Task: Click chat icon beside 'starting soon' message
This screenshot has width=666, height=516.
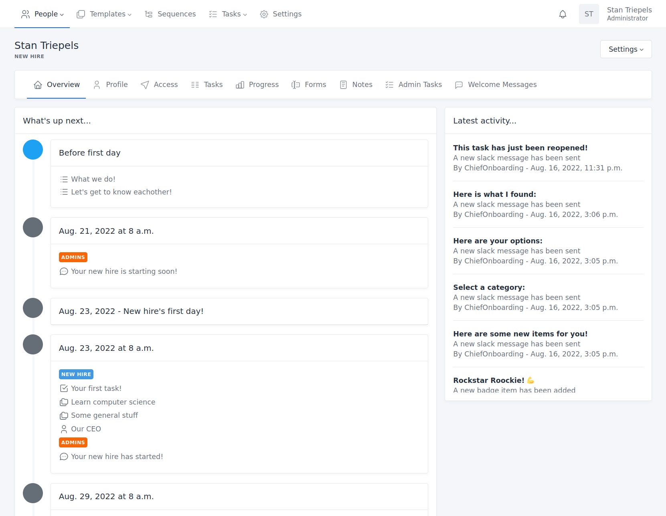Action: 64,271
